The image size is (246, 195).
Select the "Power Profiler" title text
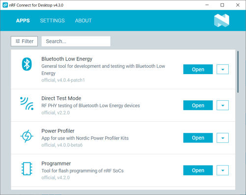point(58,131)
